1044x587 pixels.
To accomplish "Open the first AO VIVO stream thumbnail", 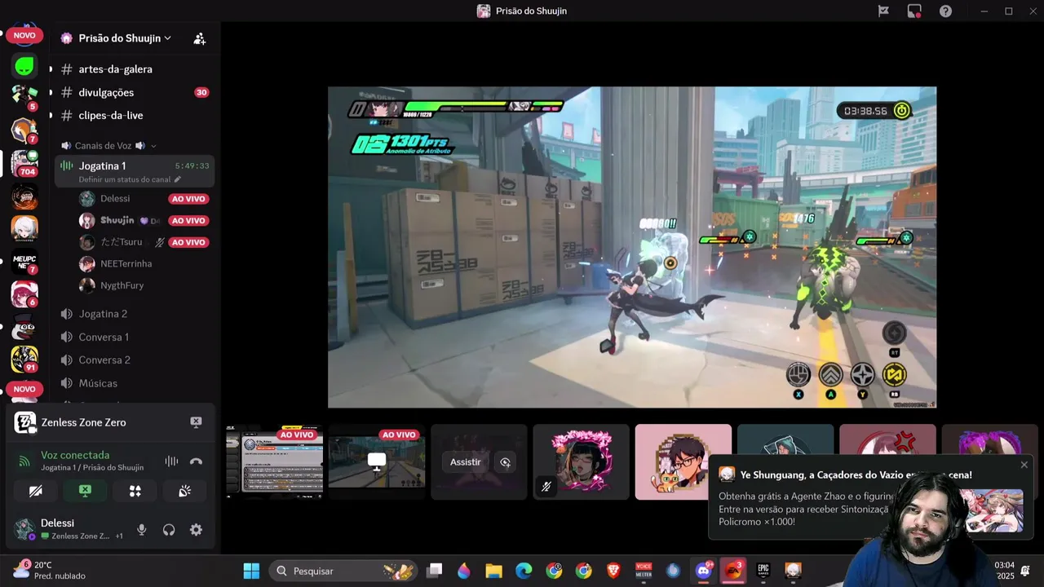I will tap(275, 462).
